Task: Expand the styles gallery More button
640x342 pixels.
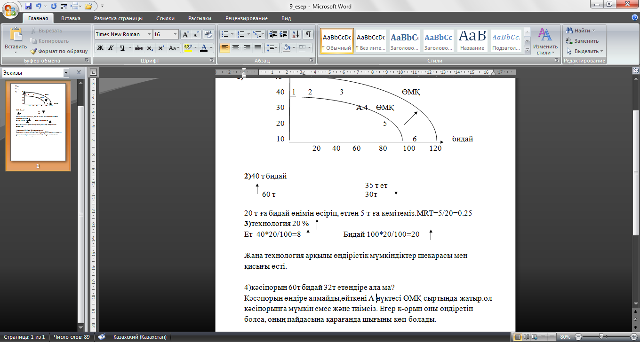Action: click(x=527, y=50)
